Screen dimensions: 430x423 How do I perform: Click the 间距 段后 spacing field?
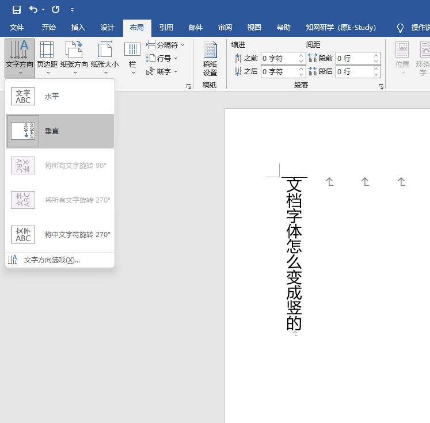point(353,71)
